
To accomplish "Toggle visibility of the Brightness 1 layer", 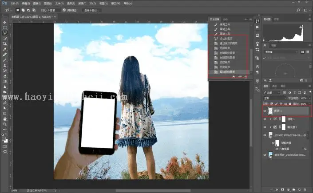I will click(265, 127).
